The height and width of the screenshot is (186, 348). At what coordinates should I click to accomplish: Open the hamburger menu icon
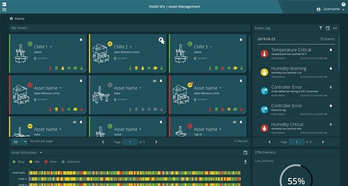pos(4,9)
